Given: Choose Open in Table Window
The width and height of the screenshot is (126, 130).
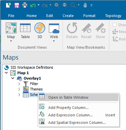Looking at the screenshot, I should click(78, 97).
